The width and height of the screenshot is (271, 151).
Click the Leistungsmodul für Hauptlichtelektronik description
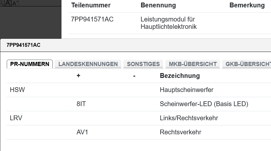pyautogui.click(x=168, y=23)
